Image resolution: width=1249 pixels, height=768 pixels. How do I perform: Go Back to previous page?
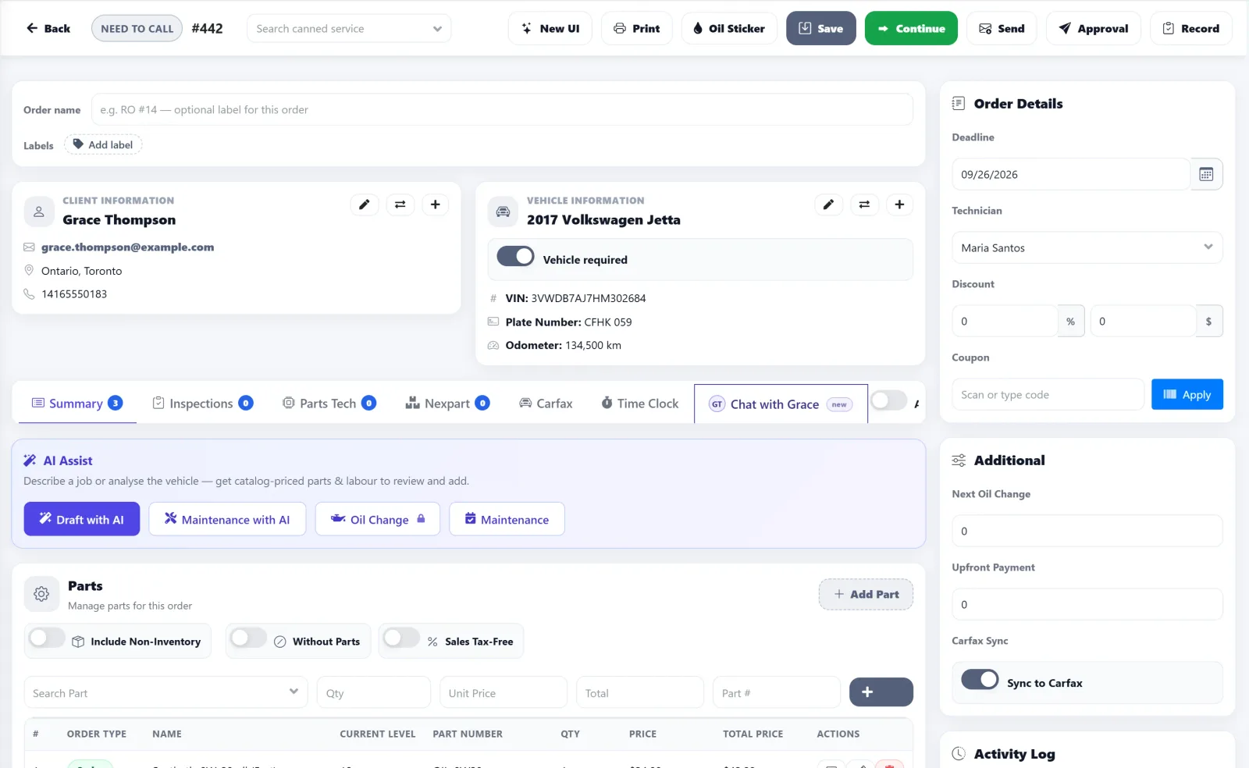(x=48, y=29)
